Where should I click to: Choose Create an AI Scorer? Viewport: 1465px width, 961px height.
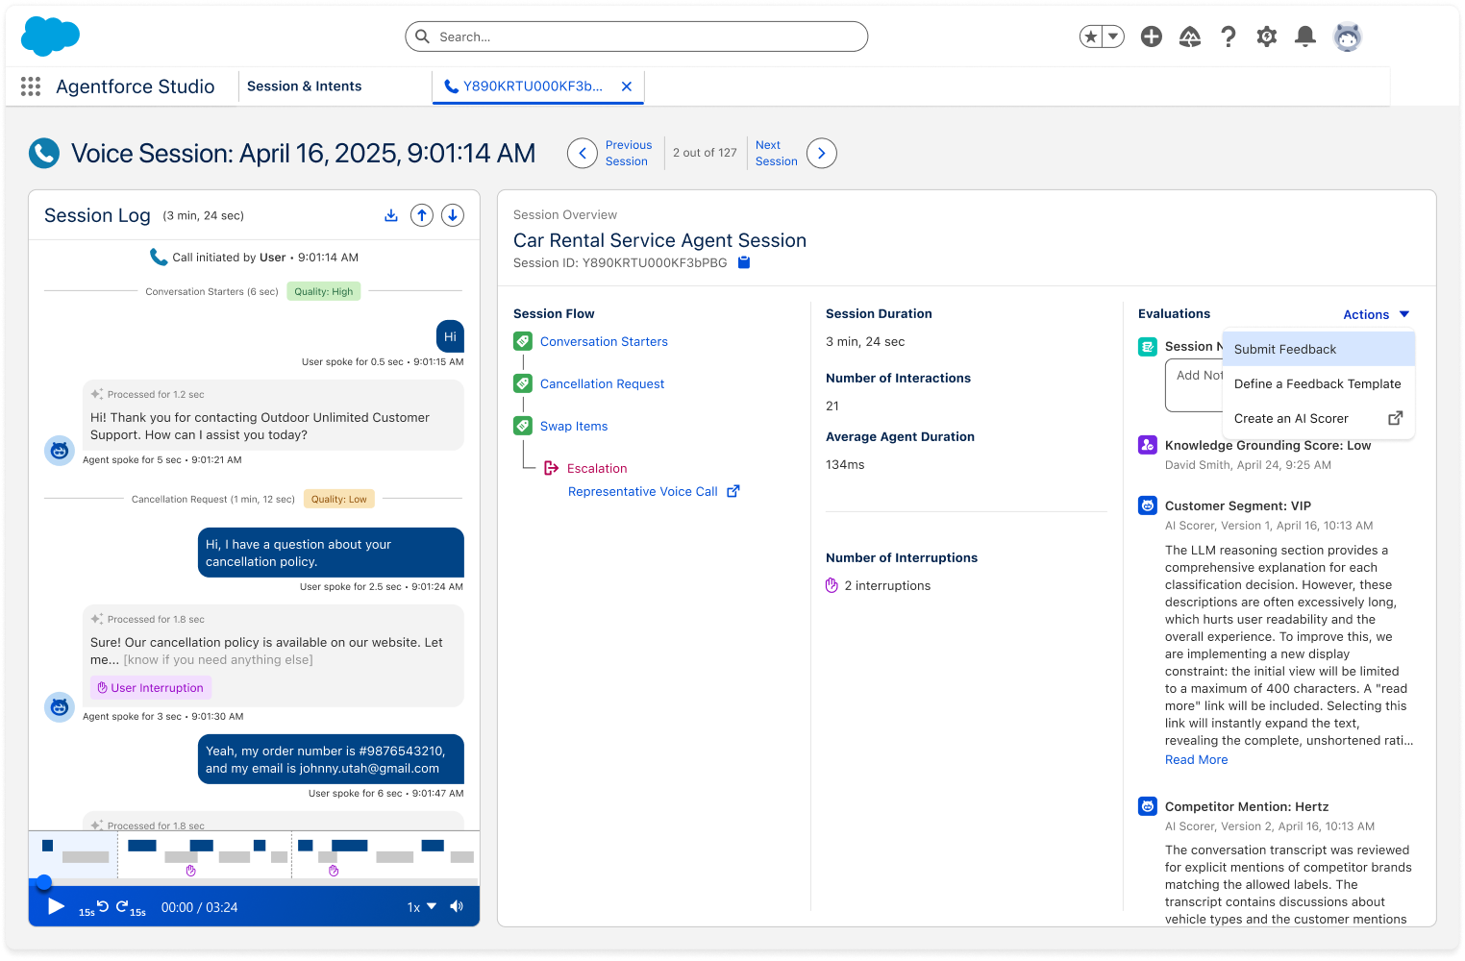pyautogui.click(x=1319, y=418)
